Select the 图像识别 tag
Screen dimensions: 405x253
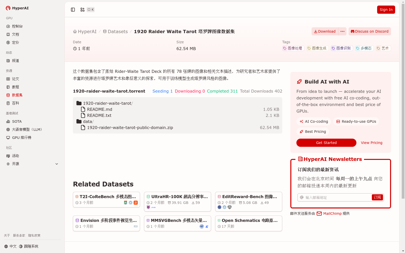(x=342, y=48)
